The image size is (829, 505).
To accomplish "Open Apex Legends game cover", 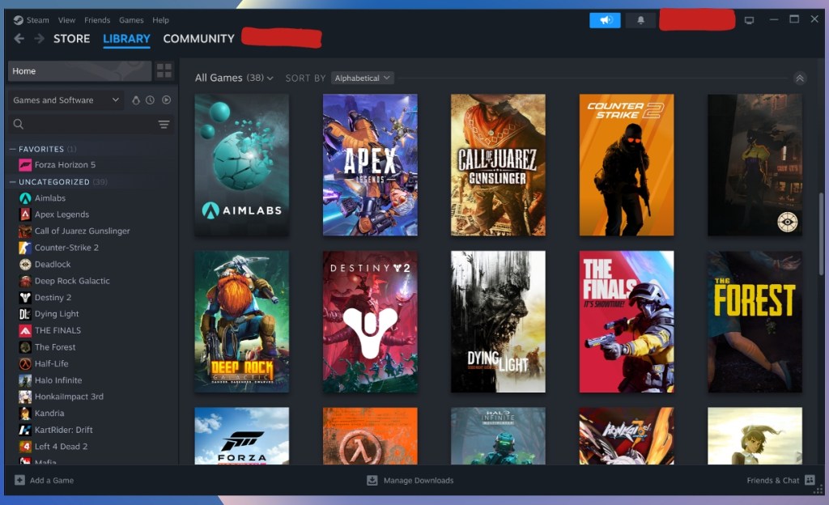I will coord(370,165).
